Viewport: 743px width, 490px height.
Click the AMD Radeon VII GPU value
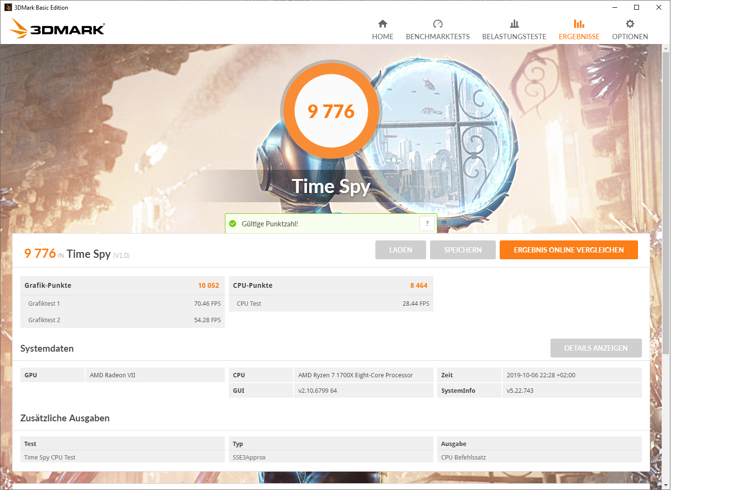tap(113, 375)
